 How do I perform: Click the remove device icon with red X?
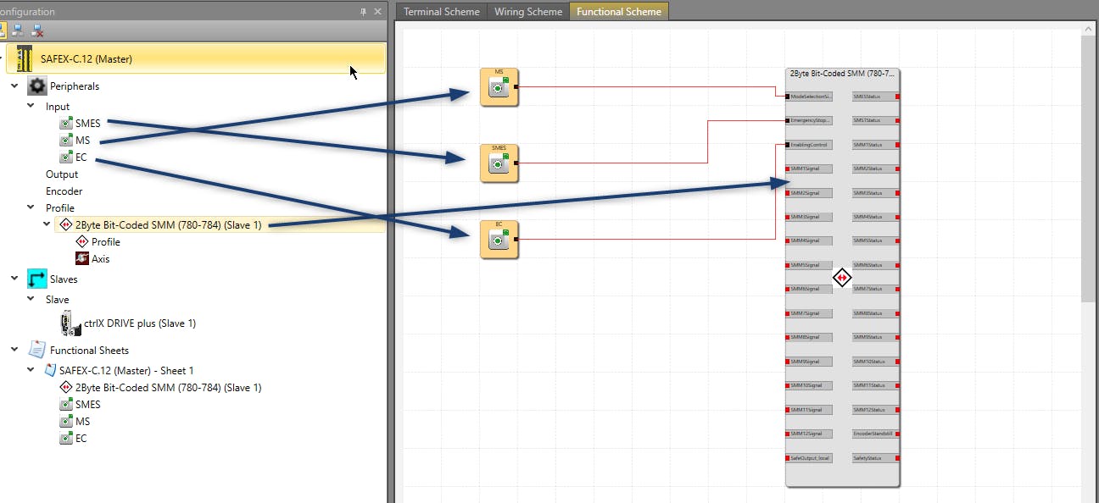(37, 30)
